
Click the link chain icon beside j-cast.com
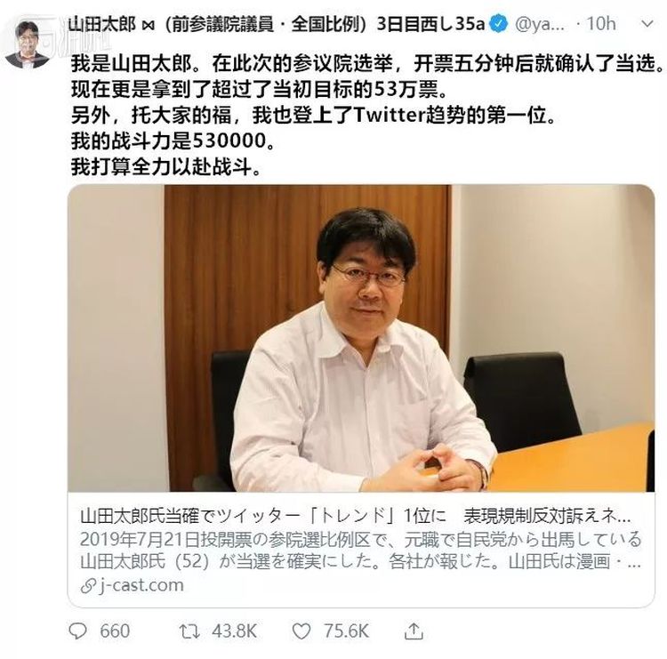click(x=88, y=586)
